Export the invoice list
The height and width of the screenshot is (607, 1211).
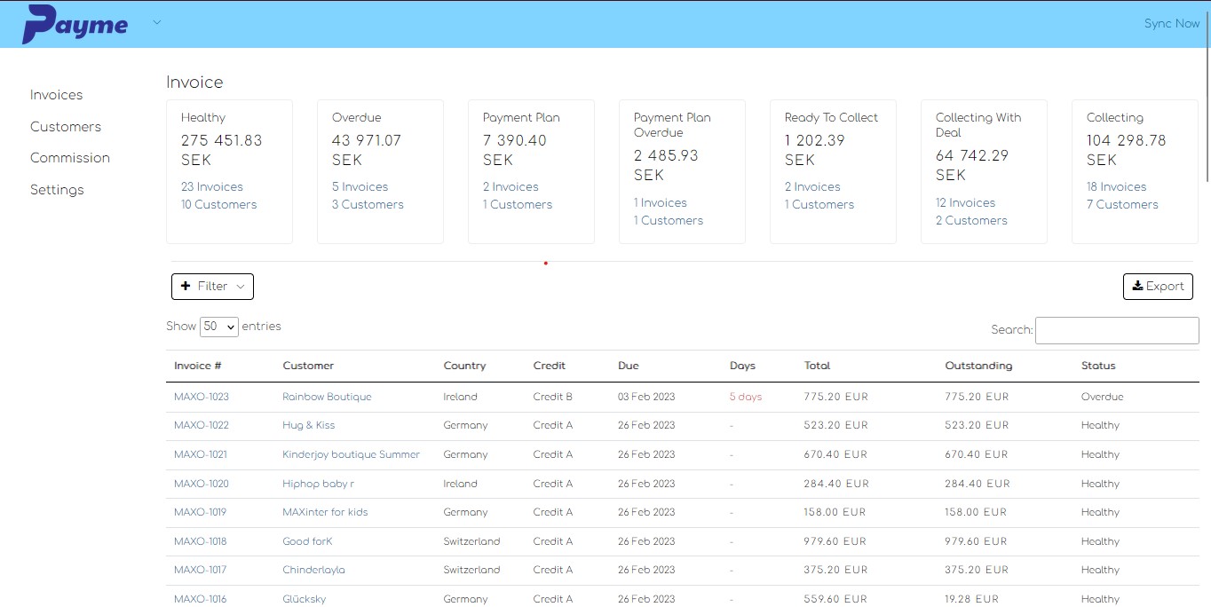tap(1158, 287)
